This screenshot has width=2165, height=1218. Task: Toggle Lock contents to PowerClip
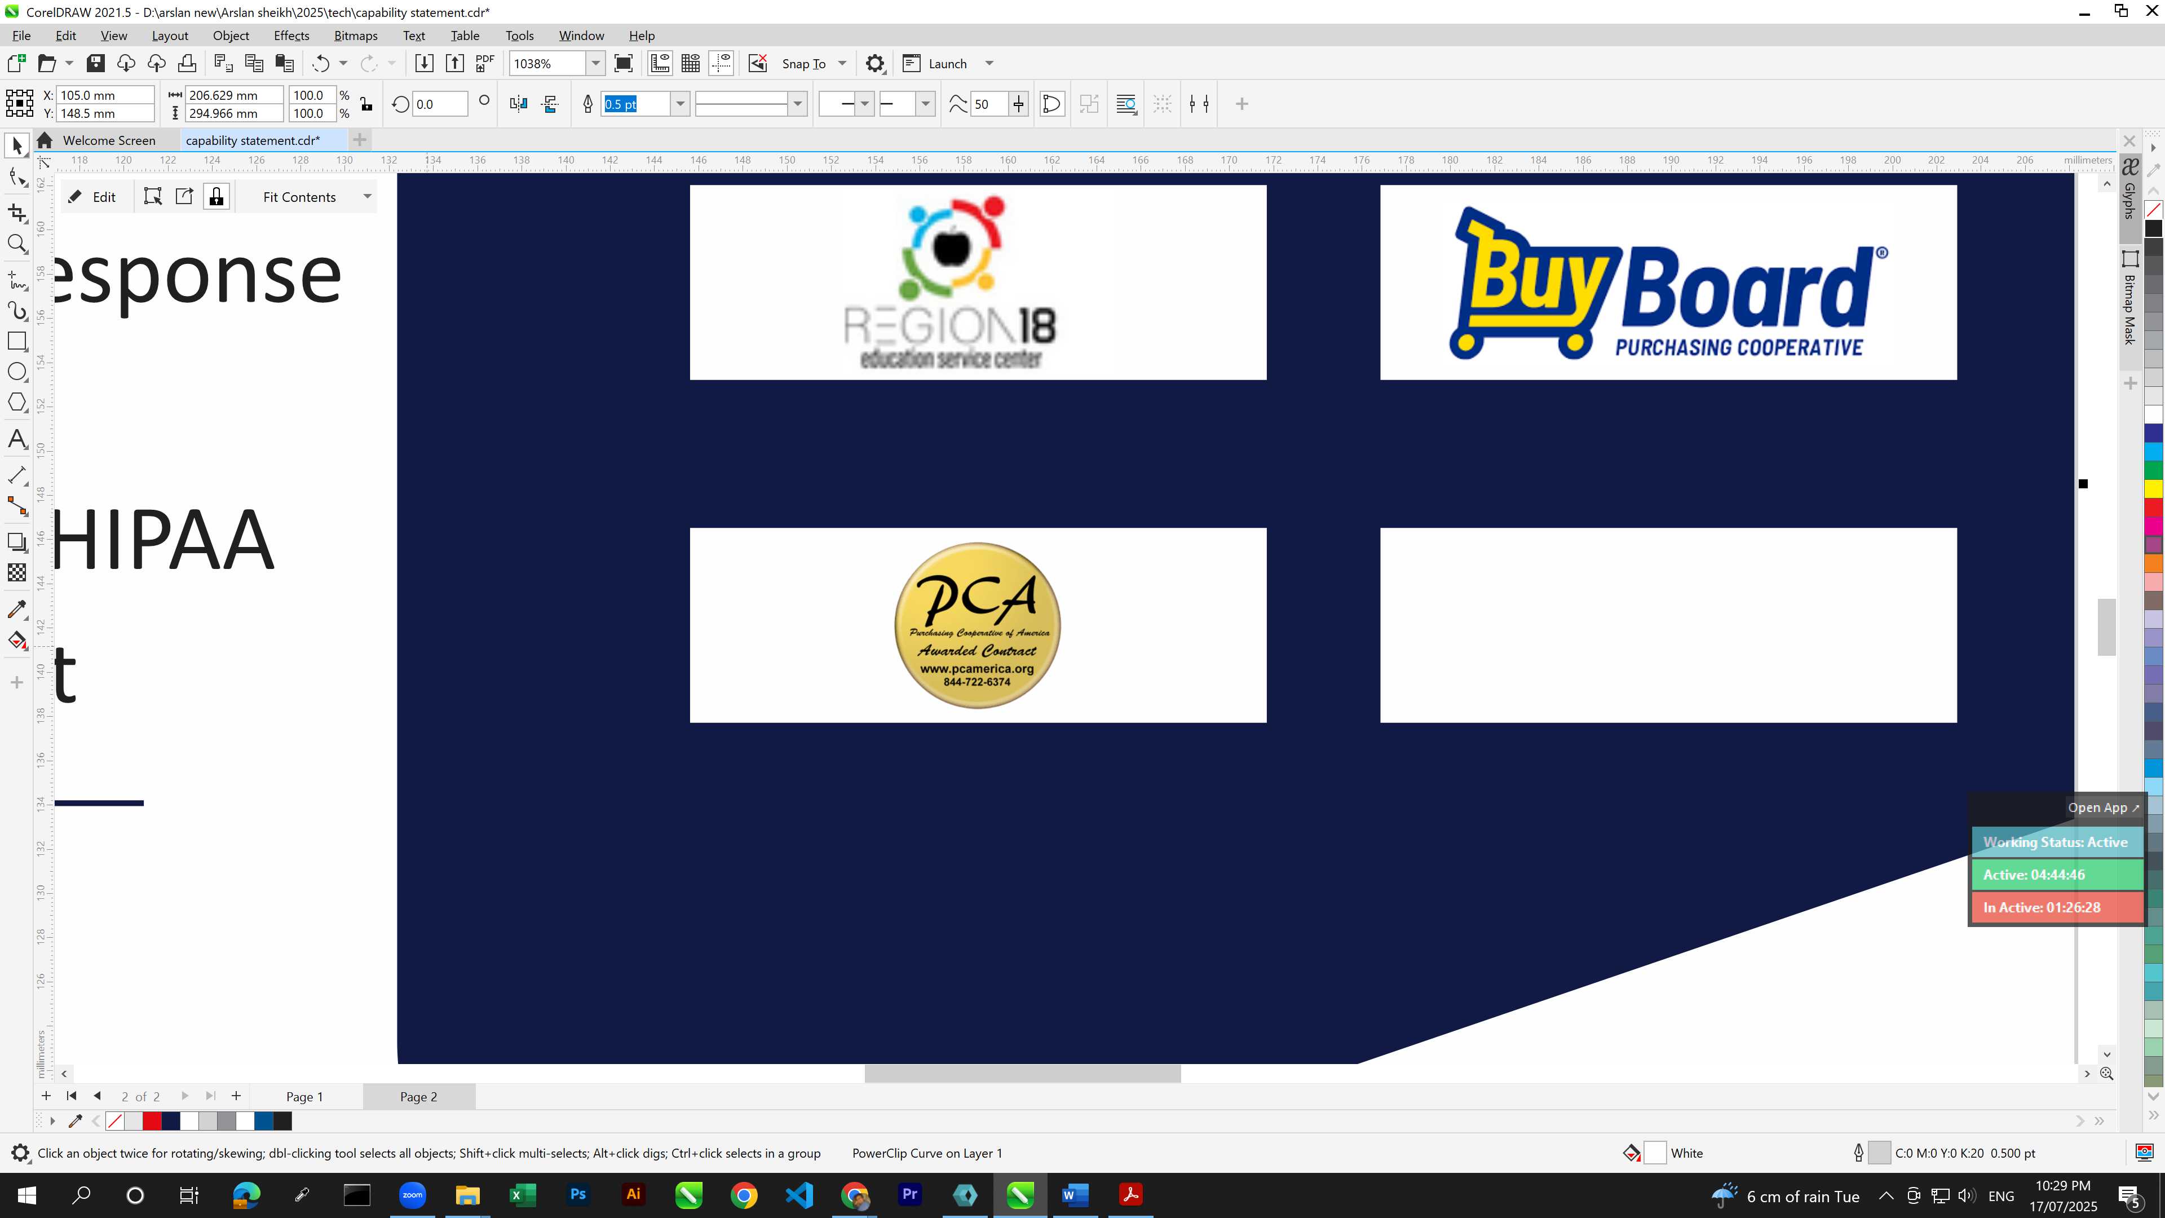coord(217,197)
